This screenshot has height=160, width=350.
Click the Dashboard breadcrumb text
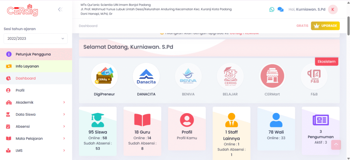point(88,26)
